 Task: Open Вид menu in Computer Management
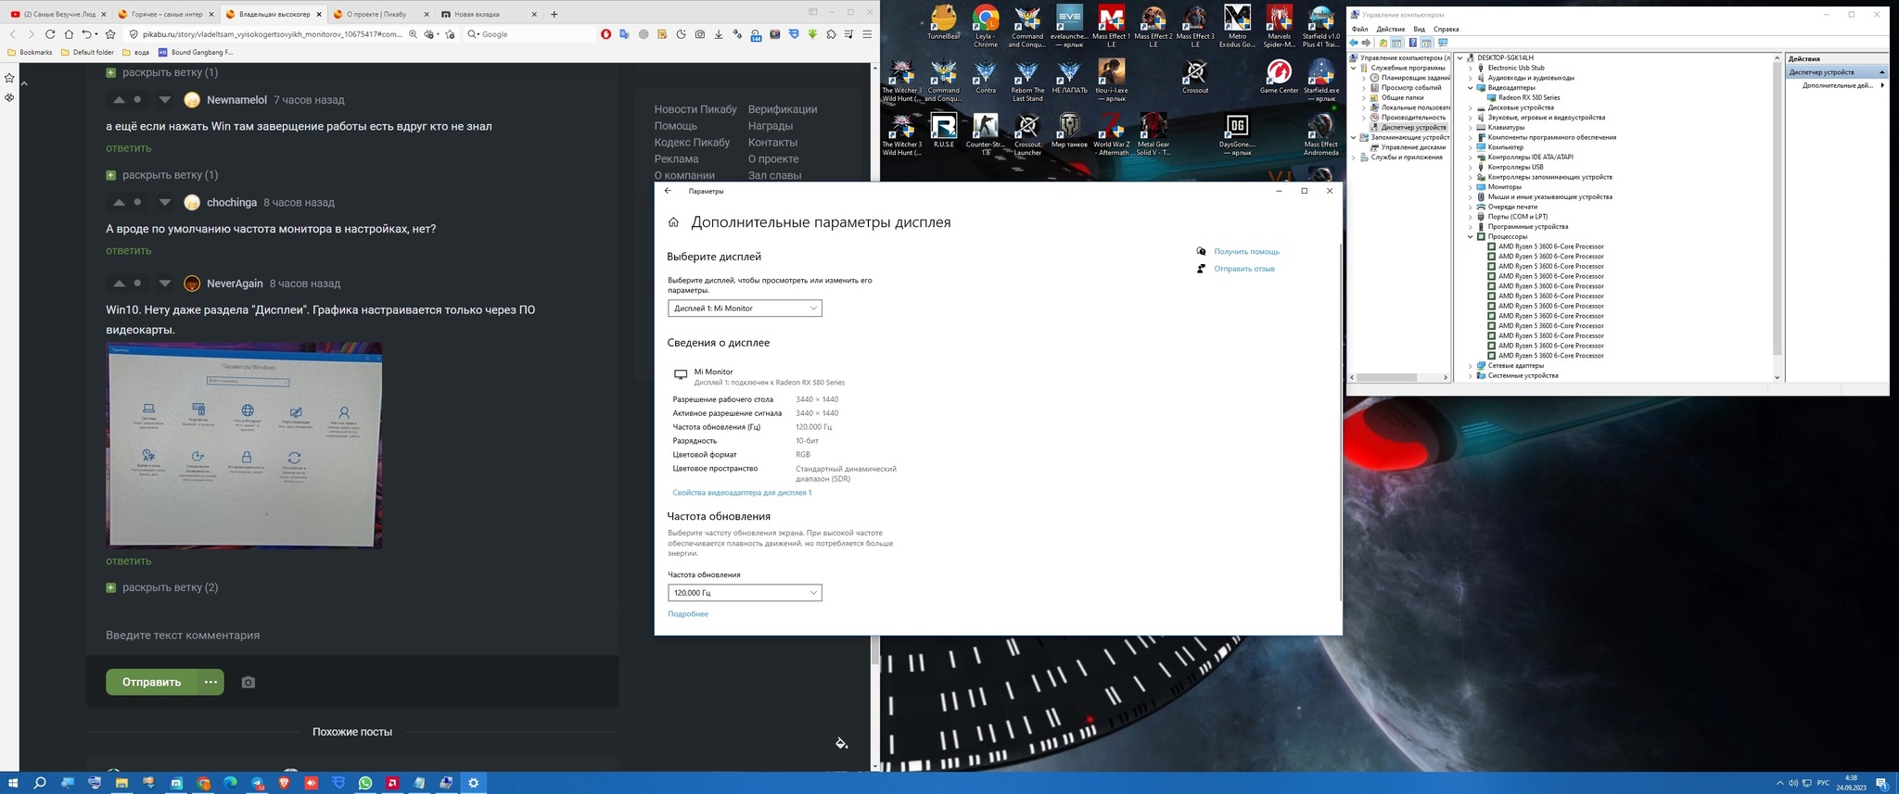click(1419, 30)
